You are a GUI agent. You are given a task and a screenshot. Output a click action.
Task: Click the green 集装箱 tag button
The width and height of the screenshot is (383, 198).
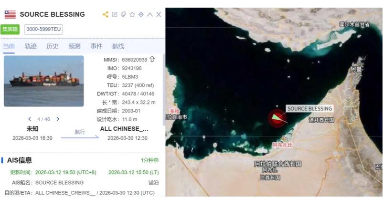pyautogui.click(x=10, y=29)
